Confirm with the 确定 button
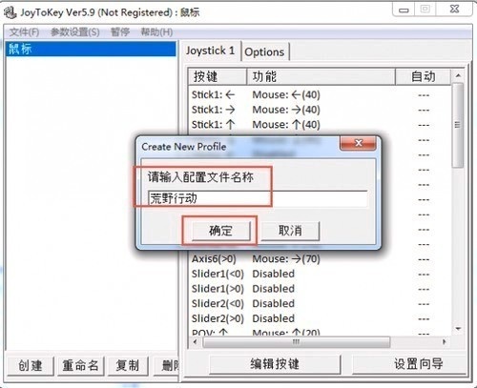The width and height of the screenshot is (477, 388). point(220,231)
